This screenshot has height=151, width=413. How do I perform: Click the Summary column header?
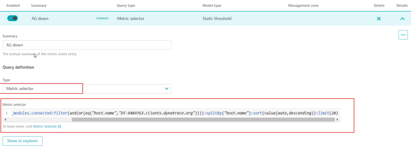point(38,5)
